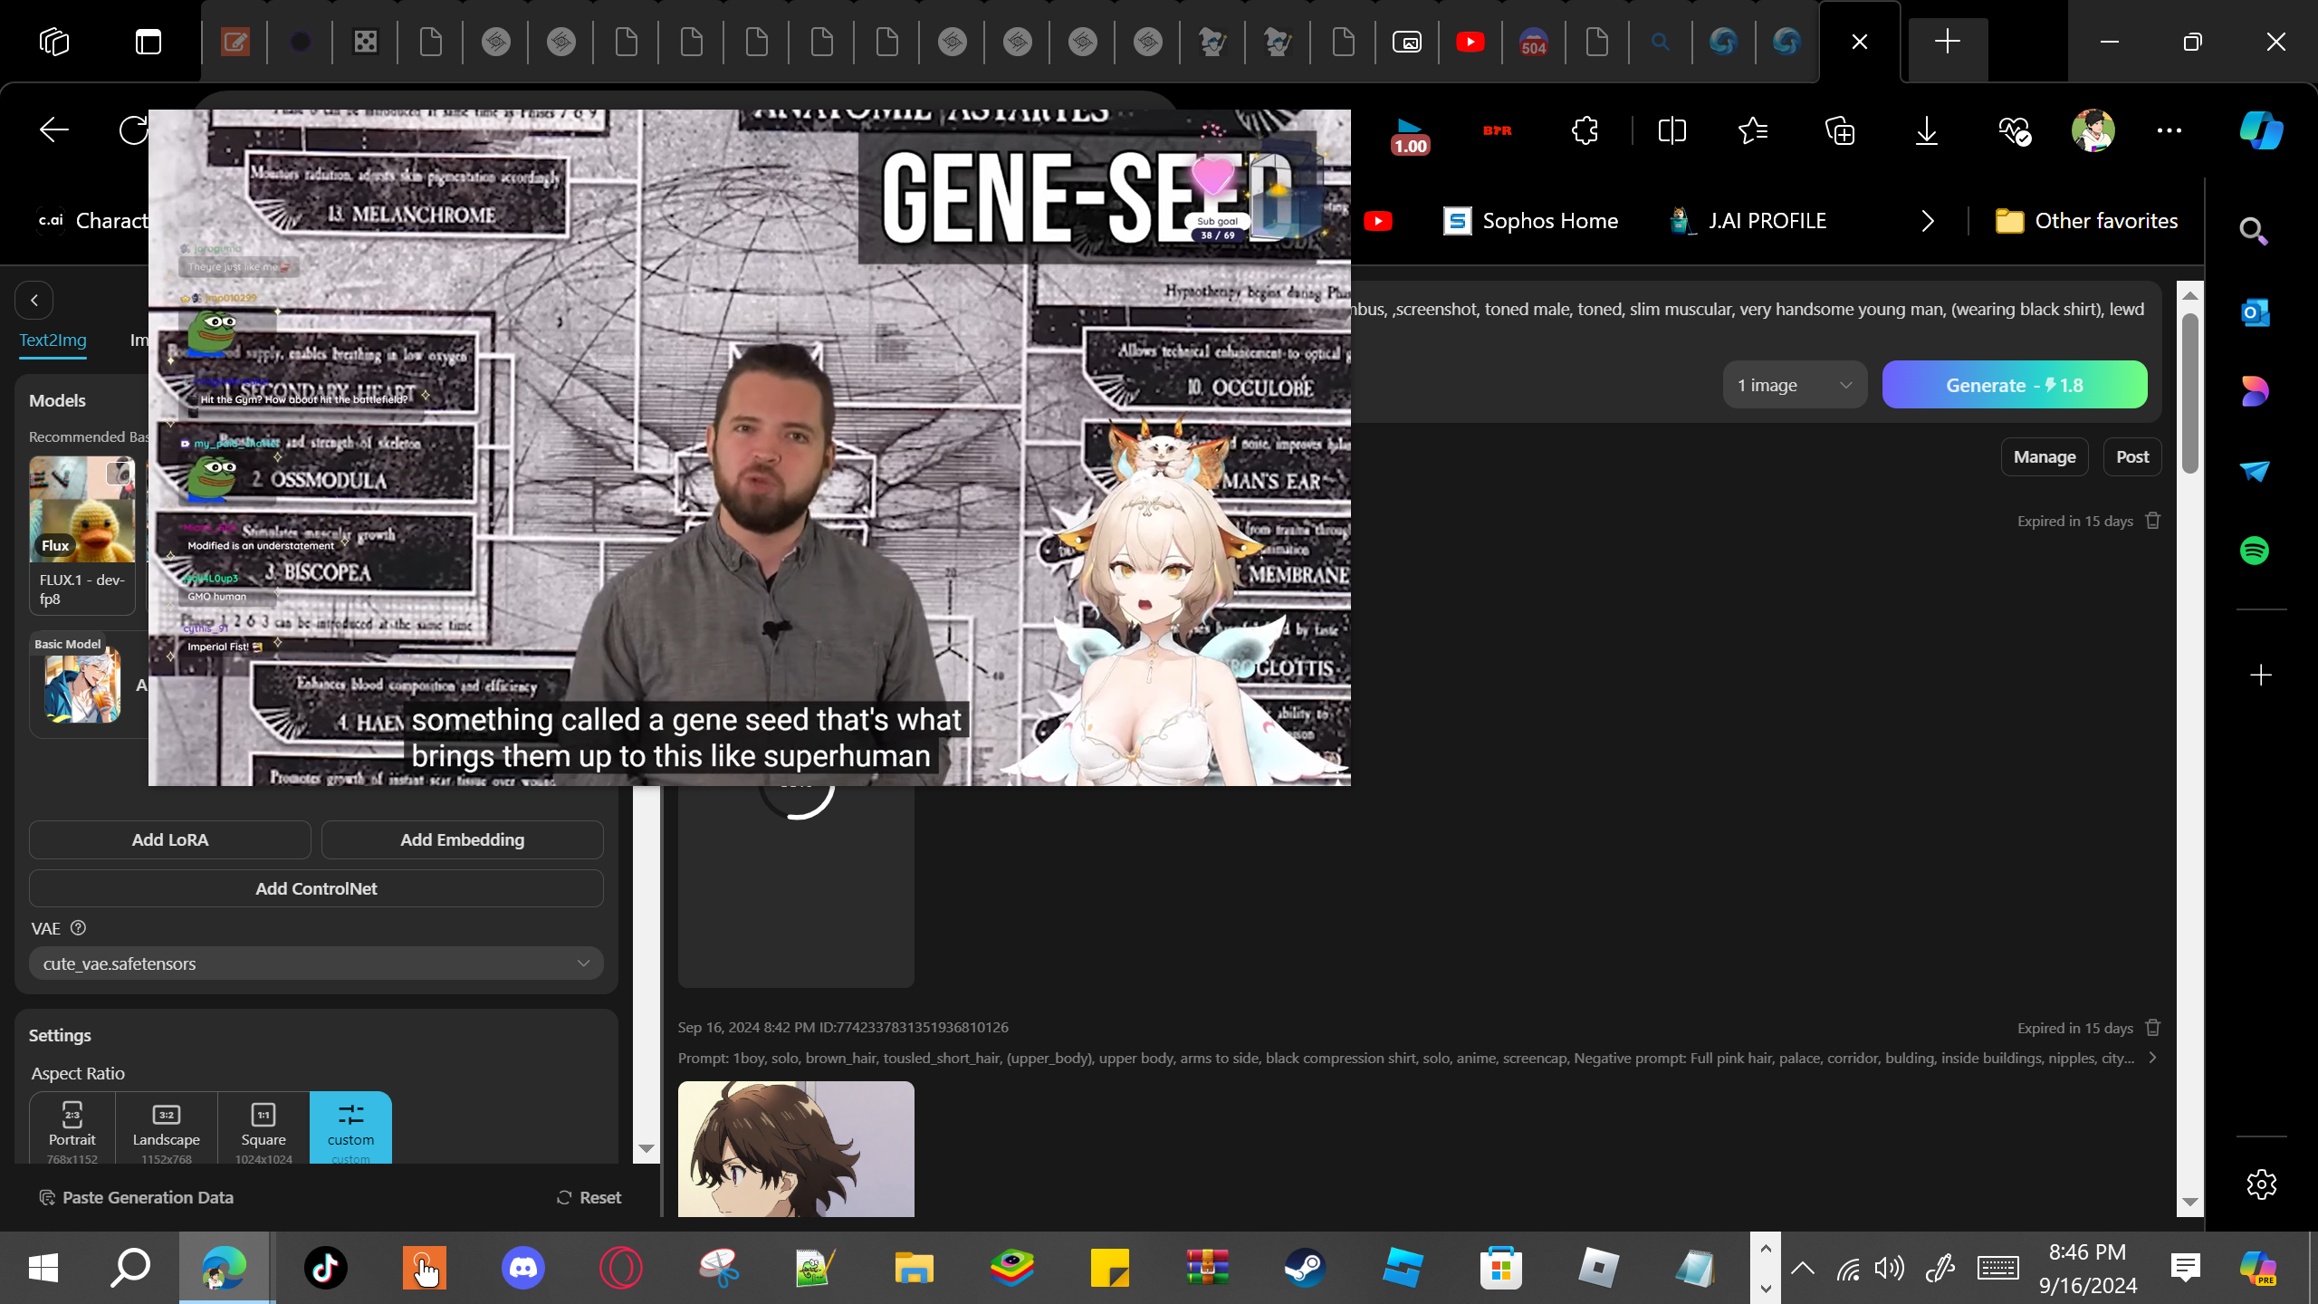Switch to the tab with the orange edit icon
The height and width of the screenshot is (1304, 2318).
(x=235, y=42)
